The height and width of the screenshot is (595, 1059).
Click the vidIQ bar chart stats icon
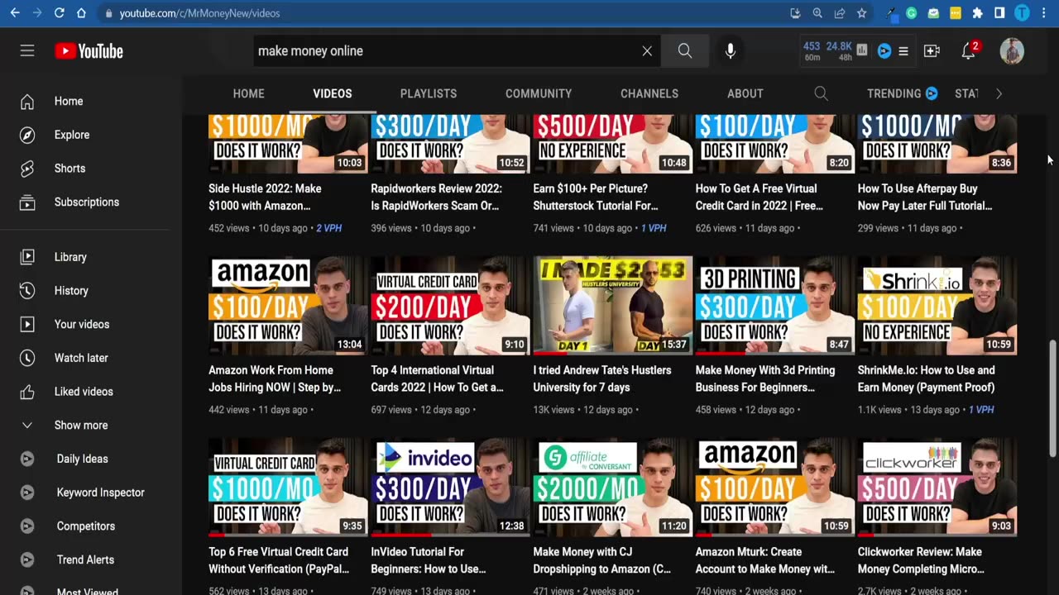coord(862,50)
